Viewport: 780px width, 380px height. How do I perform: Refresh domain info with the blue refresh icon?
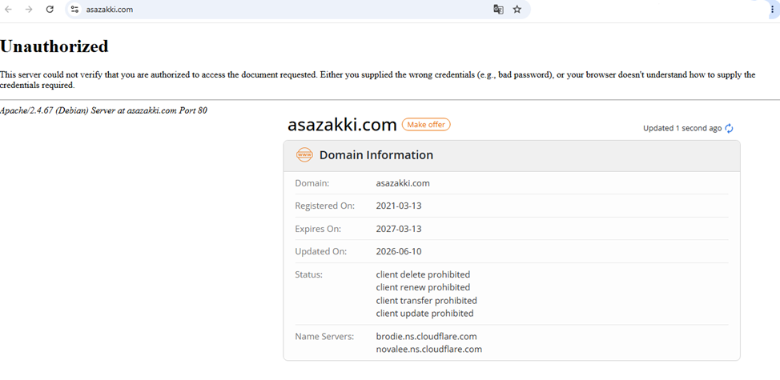click(729, 128)
